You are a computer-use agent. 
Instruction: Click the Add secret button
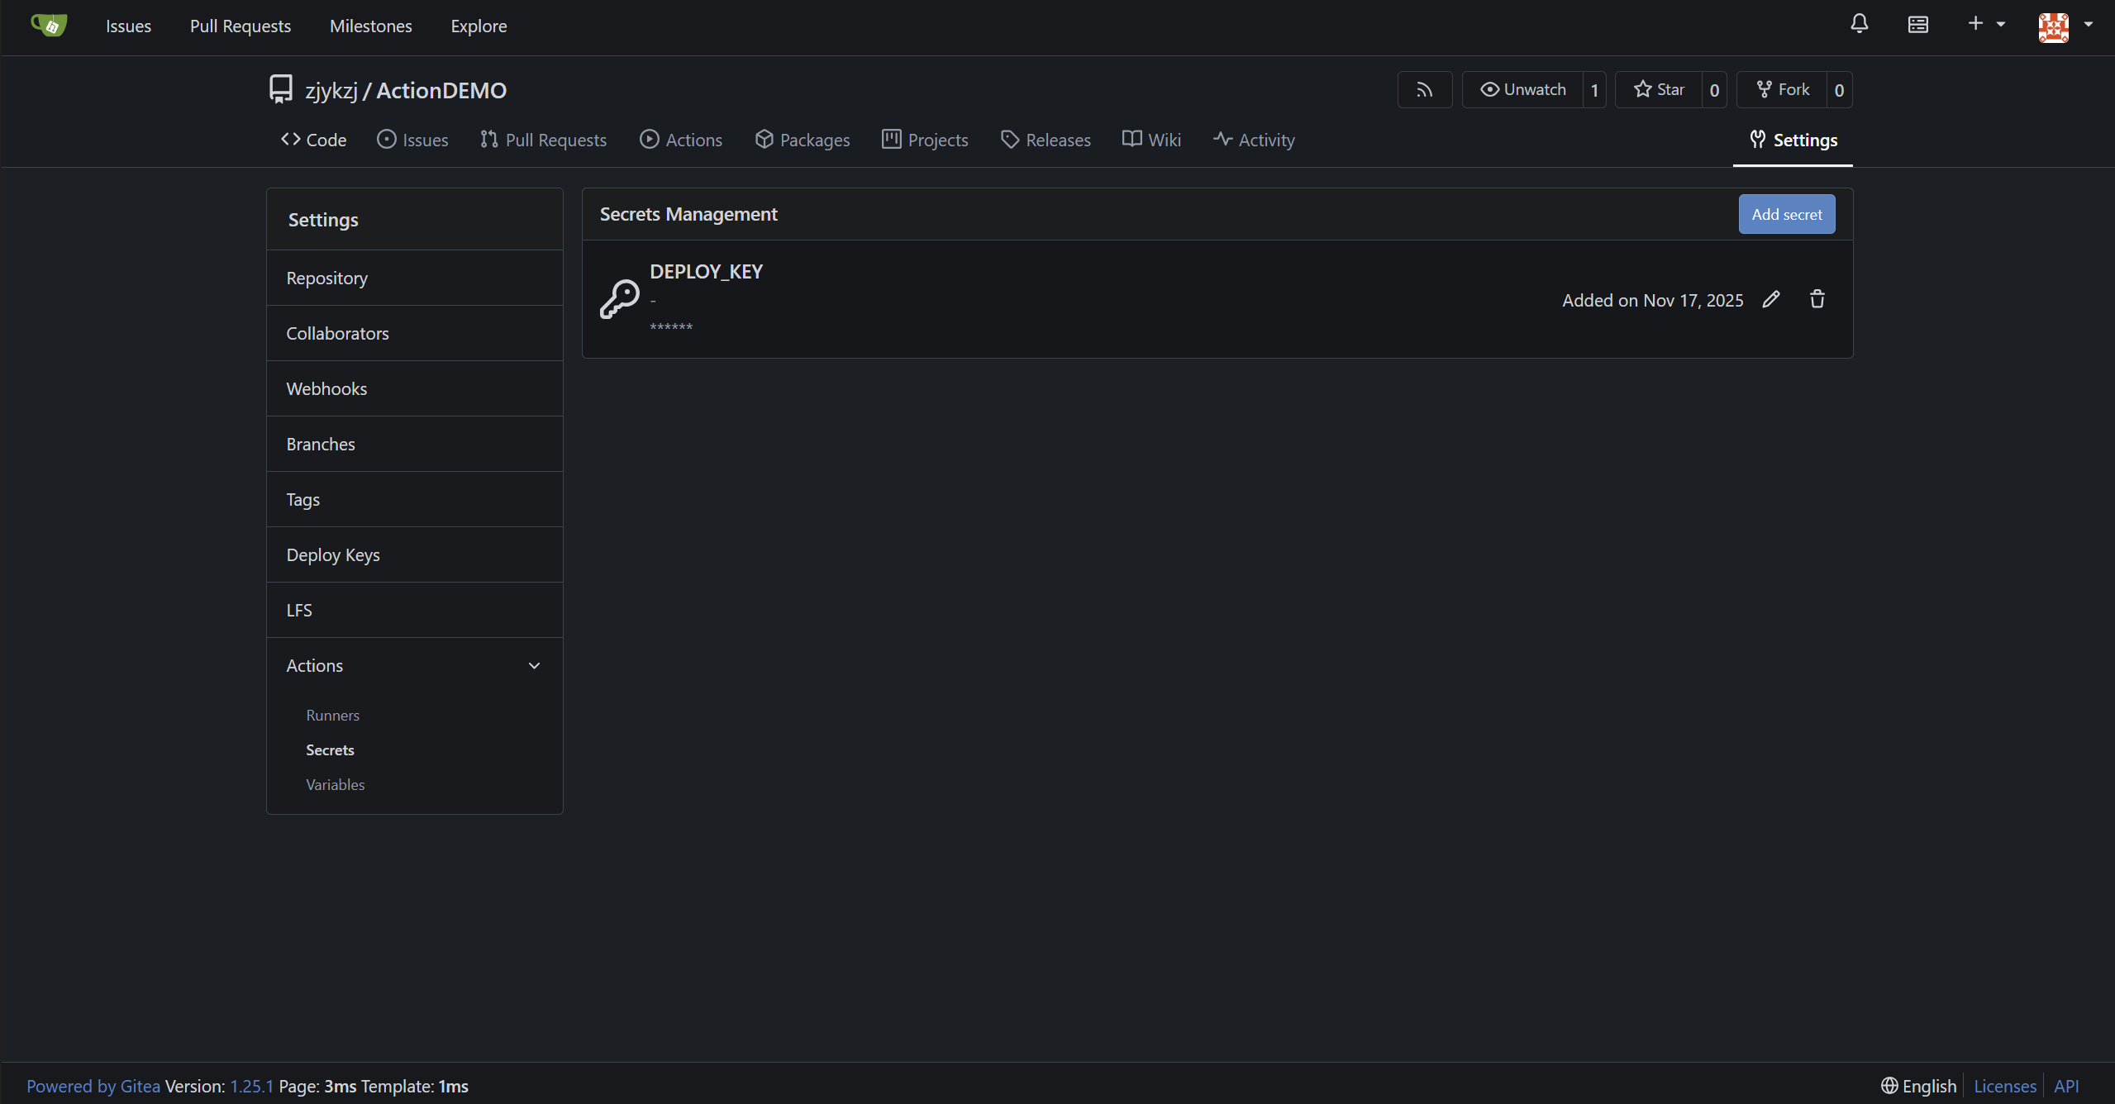(x=1786, y=215)
